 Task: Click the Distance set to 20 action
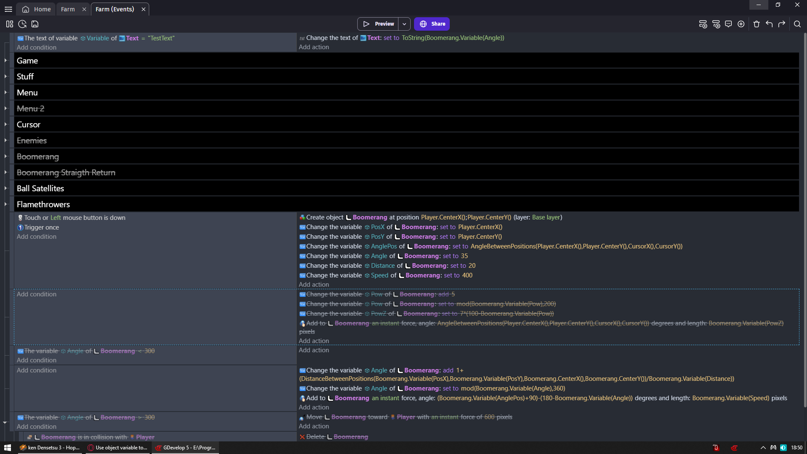click(387, 266)
